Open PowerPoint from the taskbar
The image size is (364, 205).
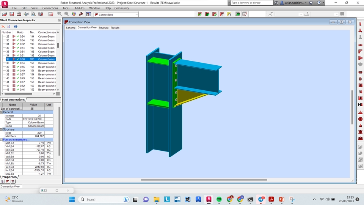[x=282, y=199]
